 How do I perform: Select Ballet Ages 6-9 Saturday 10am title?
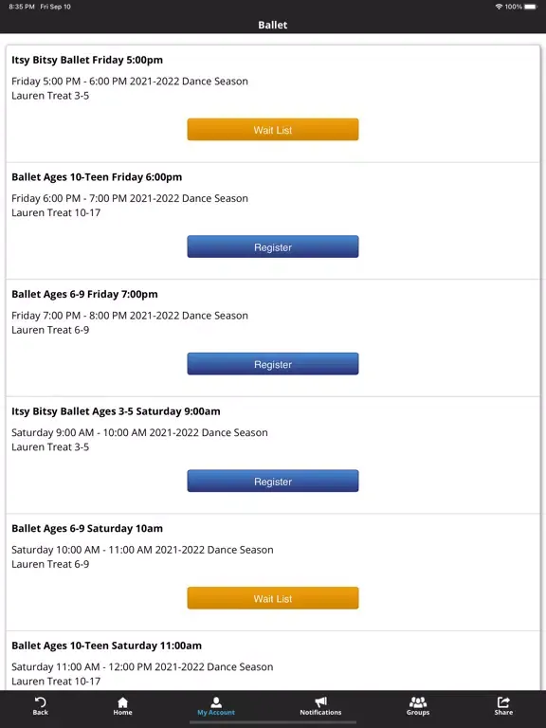pos(87,528)
